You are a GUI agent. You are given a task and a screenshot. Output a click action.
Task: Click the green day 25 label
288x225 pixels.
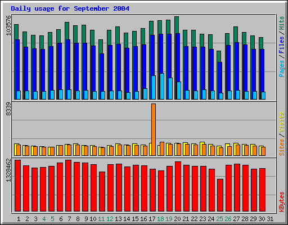point(219,219)
